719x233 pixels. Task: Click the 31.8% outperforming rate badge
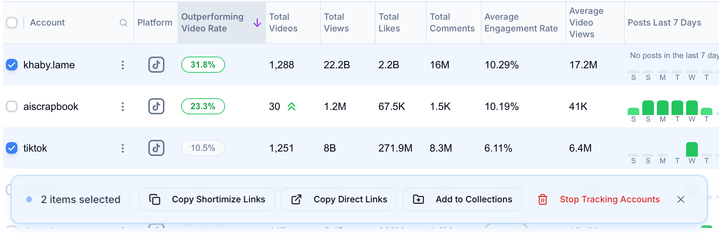[203, 65]
